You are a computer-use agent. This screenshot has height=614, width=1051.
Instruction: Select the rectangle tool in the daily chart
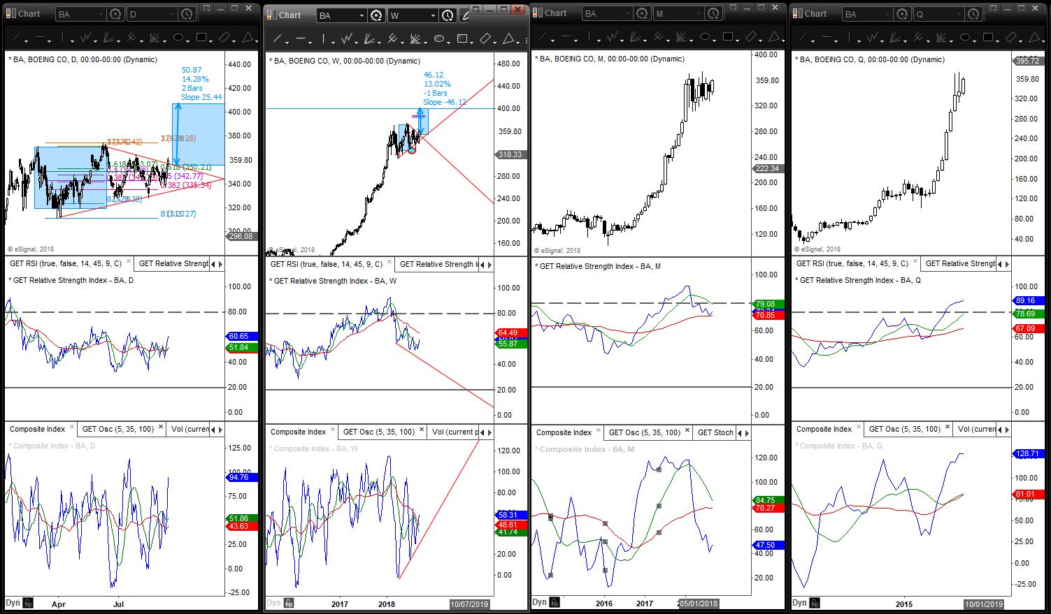[x=202, y=37]
